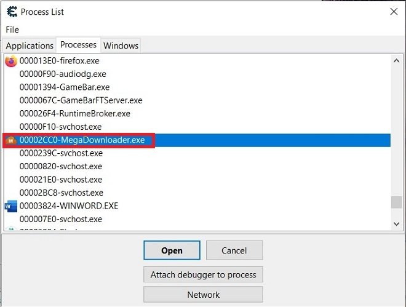Click the MegaDownloader process icon

[11, 140]
